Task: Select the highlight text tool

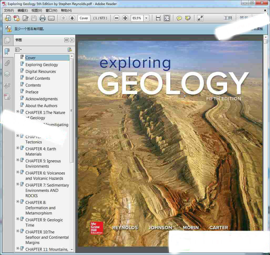Action: (x=188, y=18)
